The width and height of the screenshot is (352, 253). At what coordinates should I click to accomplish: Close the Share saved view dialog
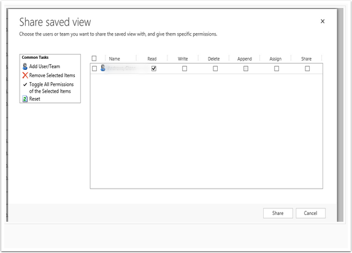(323, 21)
